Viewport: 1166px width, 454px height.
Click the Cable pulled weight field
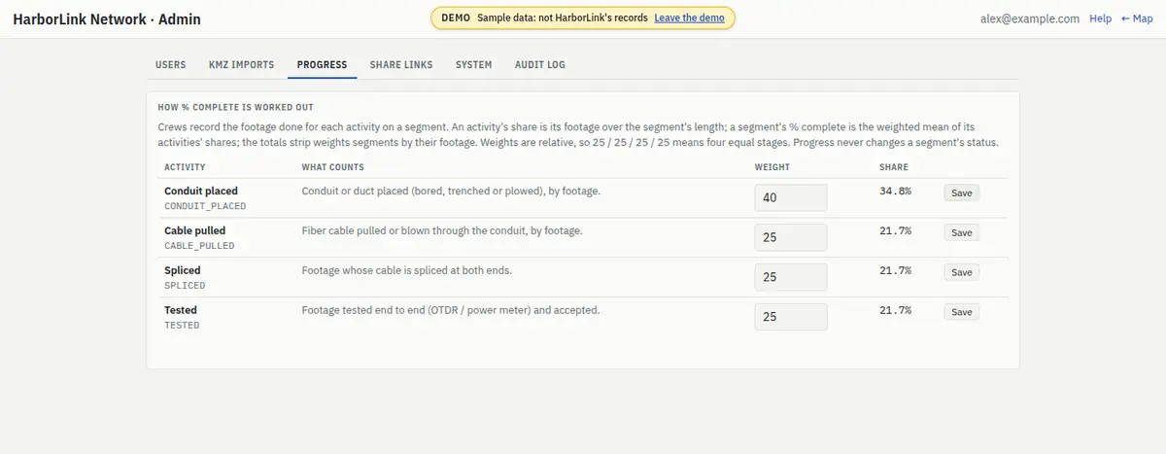[x=791, y=237]
